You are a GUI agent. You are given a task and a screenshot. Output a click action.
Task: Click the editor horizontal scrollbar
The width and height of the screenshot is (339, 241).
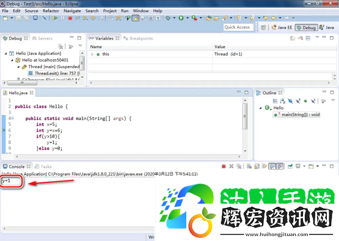(x=128, y=157)
